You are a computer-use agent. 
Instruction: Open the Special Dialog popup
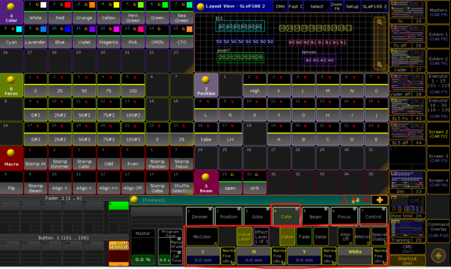[379, 236]
